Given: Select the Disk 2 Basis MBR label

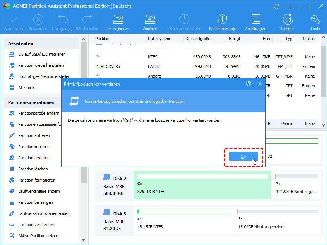Looking at the screenshot, I should [x=114, y=185].
